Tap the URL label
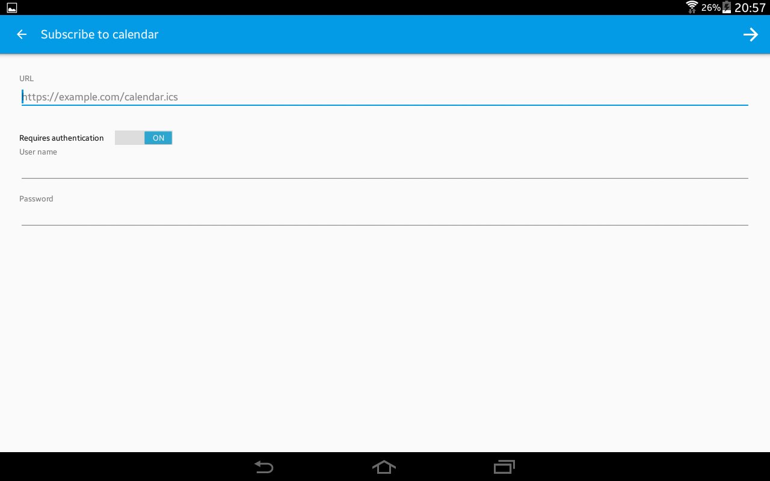 (26, 78)
